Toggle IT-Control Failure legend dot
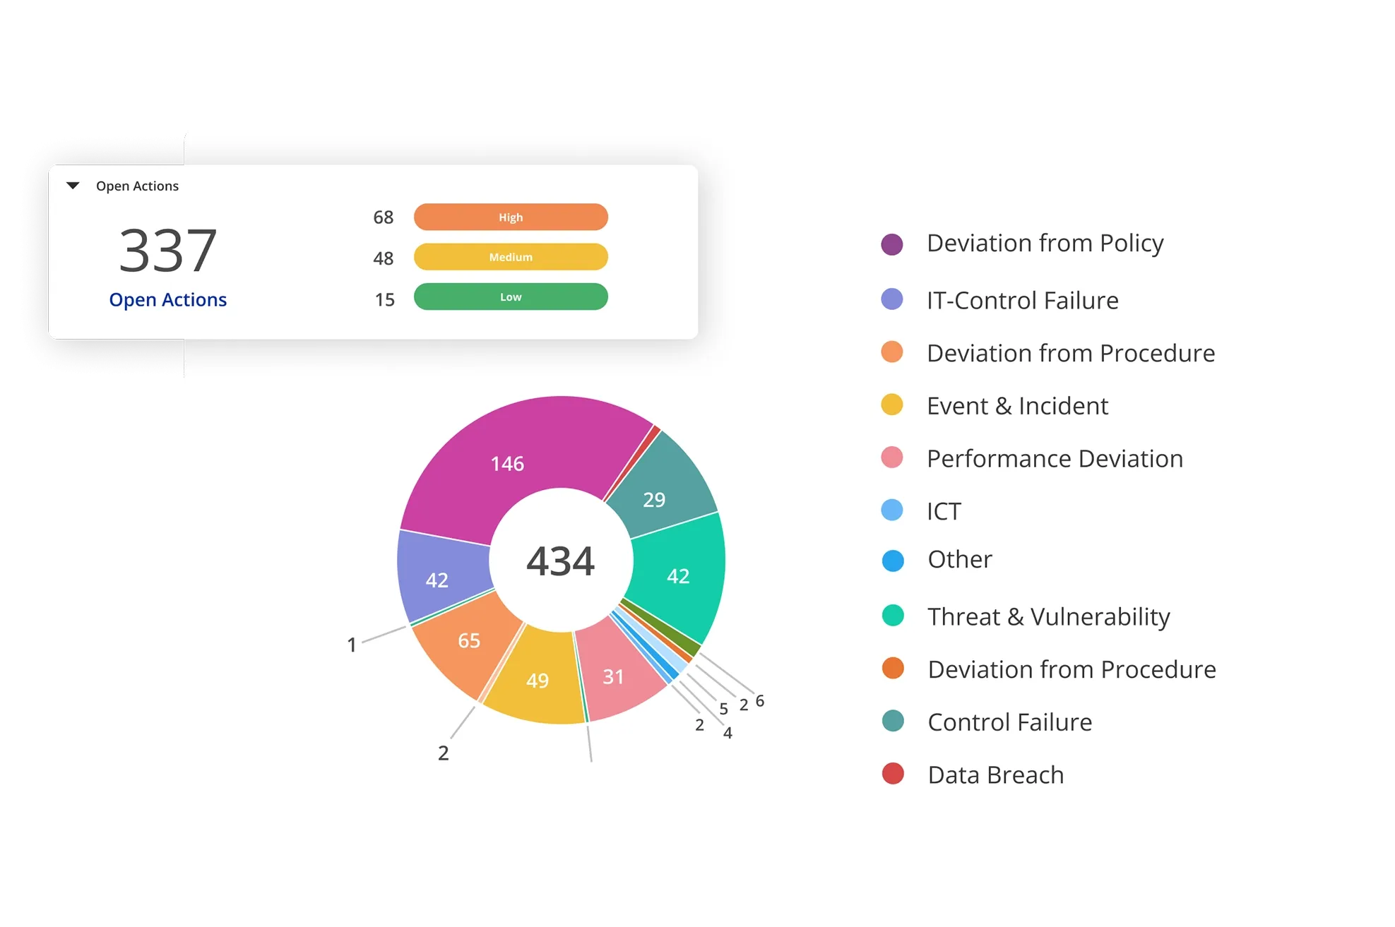The image size is (1395, 927). click(x=892, y=299)
